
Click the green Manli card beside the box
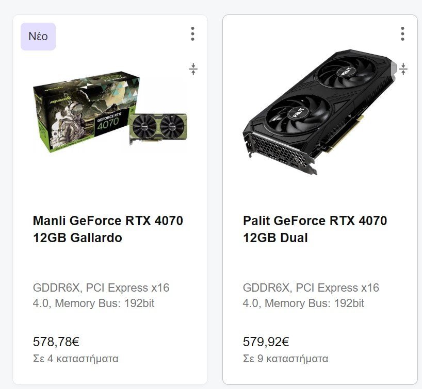(157, 127)
